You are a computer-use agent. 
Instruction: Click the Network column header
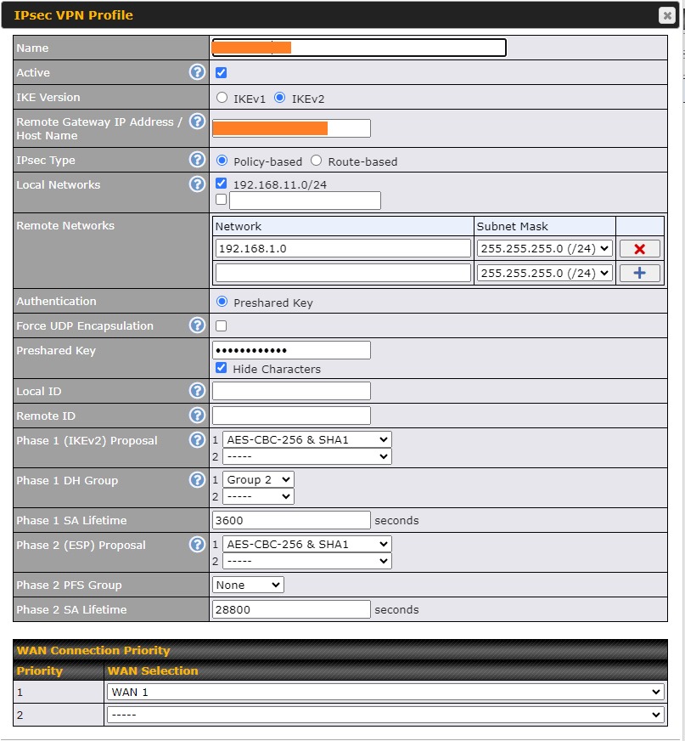(239, 226)
